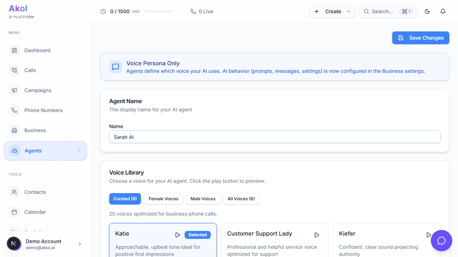The height and width of the screenshot is (257, 458).
Task: Open Business settings in sidebar
Action: pos(35,130)
